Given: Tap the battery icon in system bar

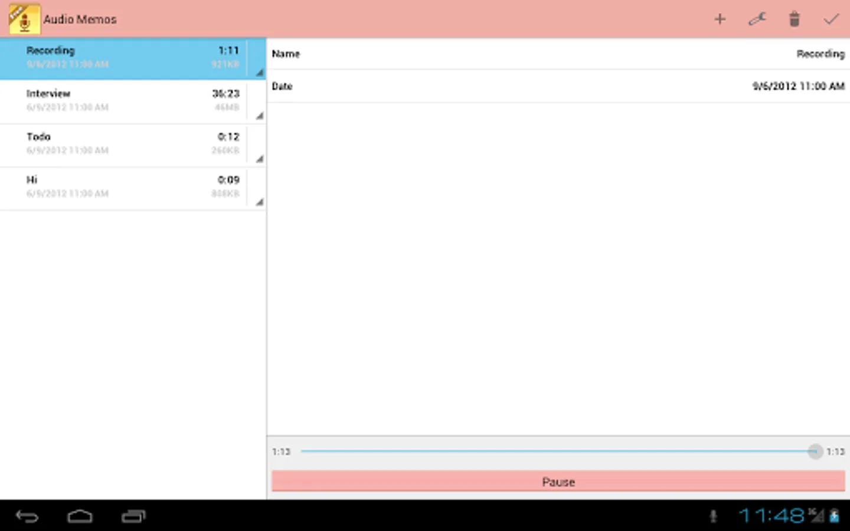Looking at the screenshot, I should (835, 516).
